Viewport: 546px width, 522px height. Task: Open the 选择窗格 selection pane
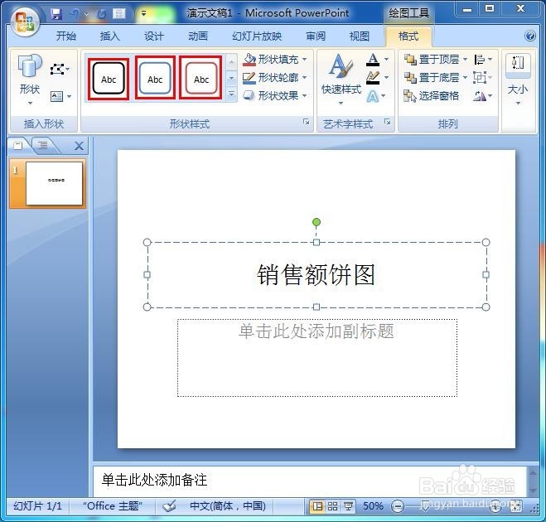tap(432, 96)
